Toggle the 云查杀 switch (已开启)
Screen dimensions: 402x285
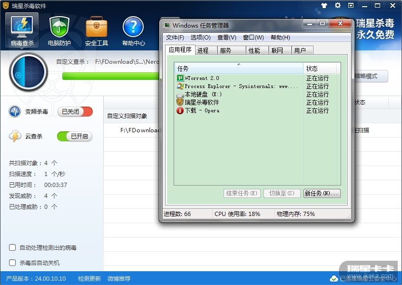pyautogui.click(x=75, y=137)
